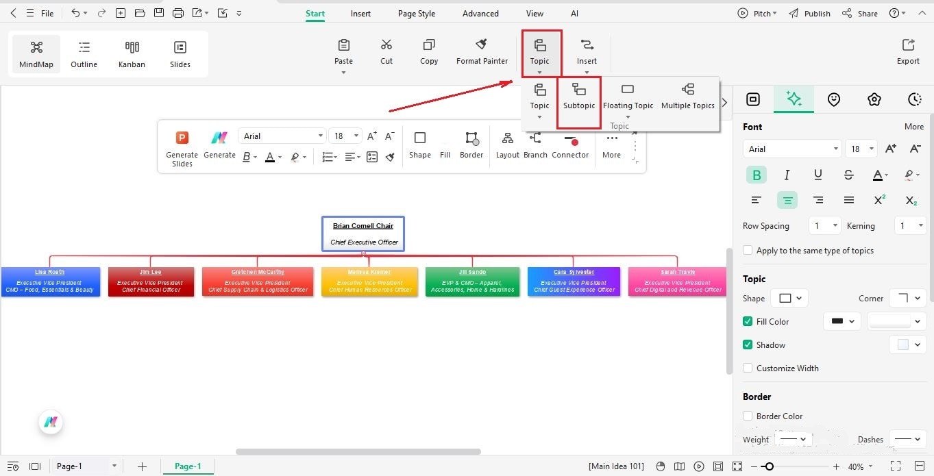
Task: Enable Border Color checkbox
Action: pos(748,416)
